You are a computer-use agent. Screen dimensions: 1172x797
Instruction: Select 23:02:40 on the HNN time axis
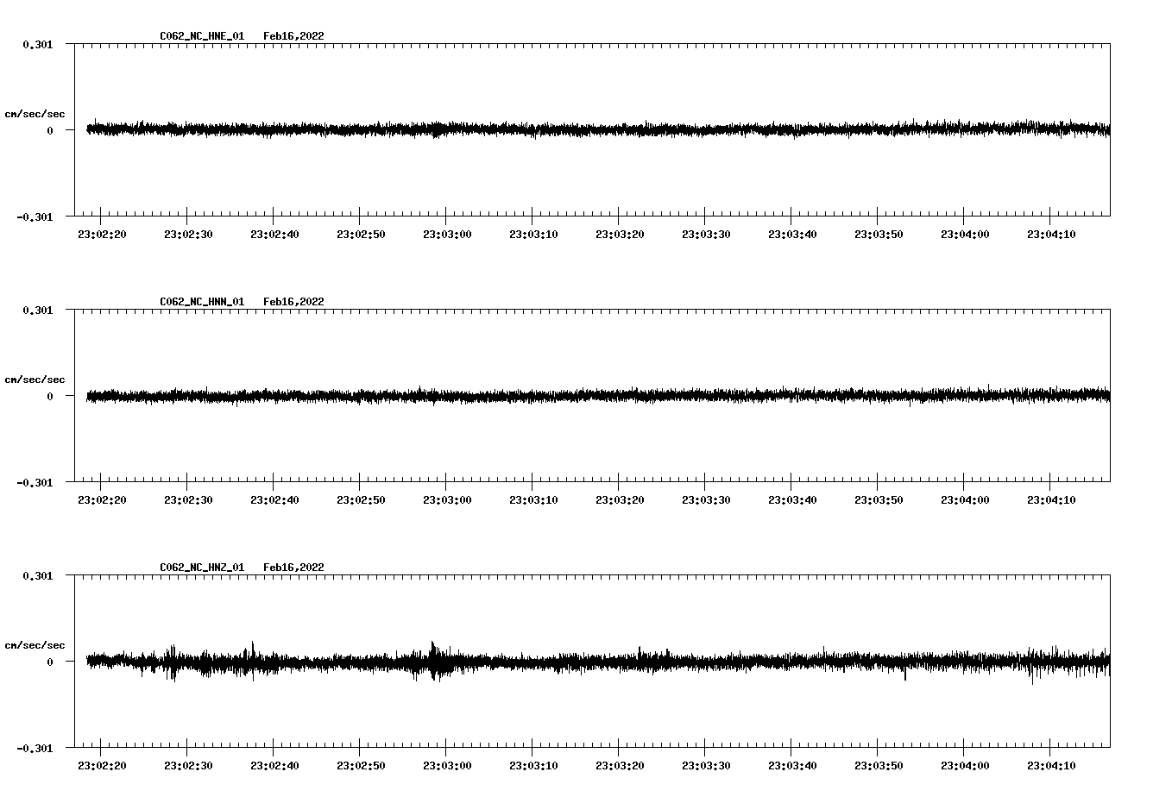click(x=274, y=499)
